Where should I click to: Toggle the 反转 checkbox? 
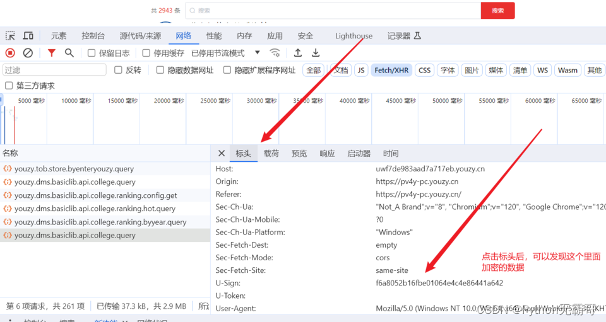[118, 70]
